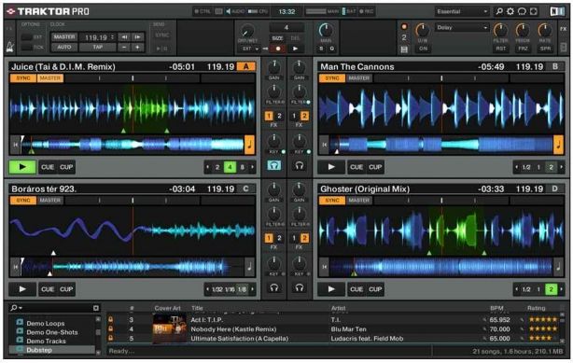
Task: Play Deck A with the green play button
Action: point(22,167)
